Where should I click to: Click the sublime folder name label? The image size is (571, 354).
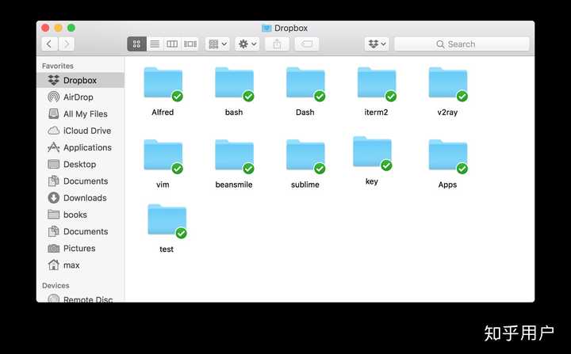pyautogui.click(x=305, y=185)
